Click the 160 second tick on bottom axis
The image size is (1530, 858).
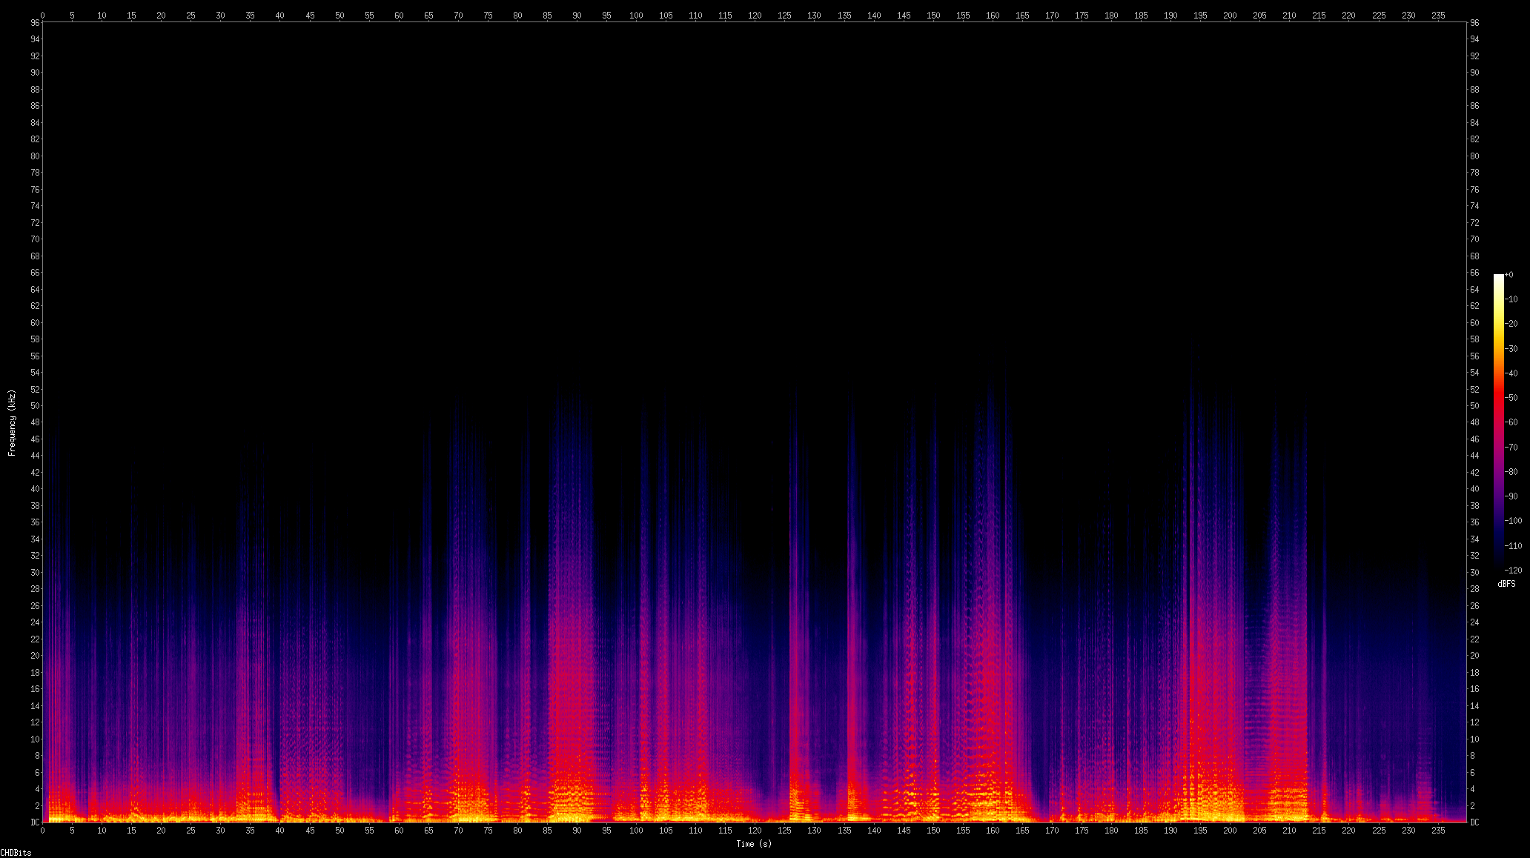click(993, 831)
